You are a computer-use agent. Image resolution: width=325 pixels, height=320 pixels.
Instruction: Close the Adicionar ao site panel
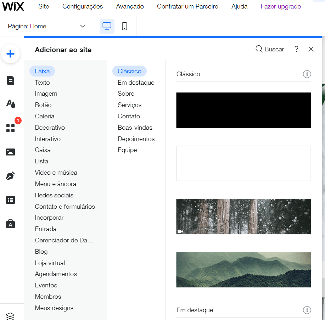pyautogui.click(x=311, y=49)
